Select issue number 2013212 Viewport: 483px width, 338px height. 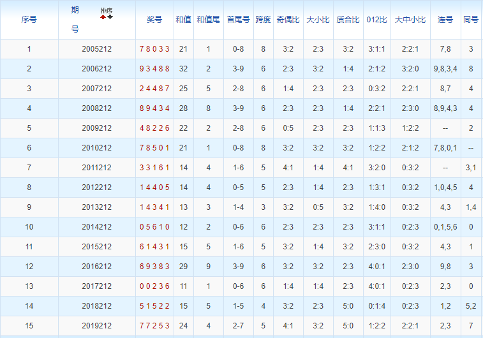pos(96,207)
